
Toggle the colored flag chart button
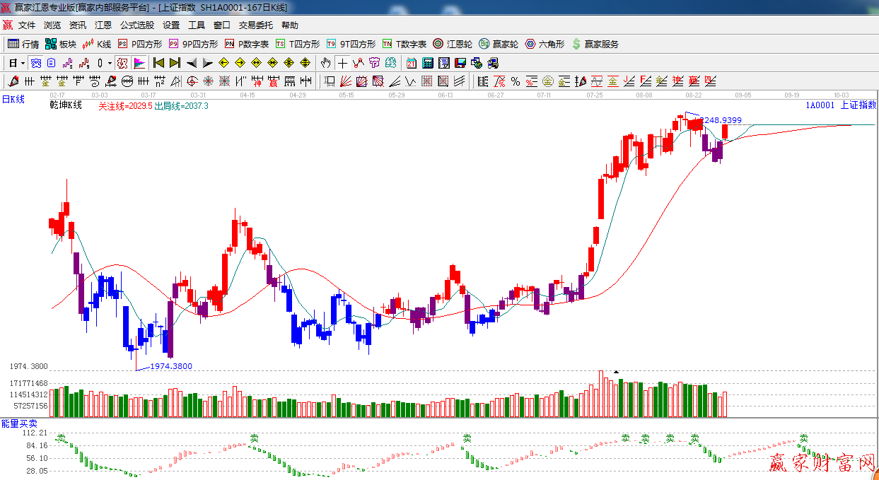coord(139,63)
